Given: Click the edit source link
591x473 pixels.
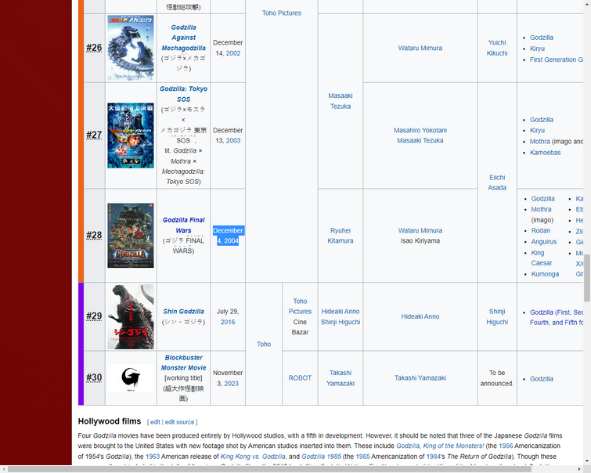Looking at the screenshot, I should pos(179,422).
